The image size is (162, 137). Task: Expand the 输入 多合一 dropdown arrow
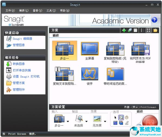68,121
